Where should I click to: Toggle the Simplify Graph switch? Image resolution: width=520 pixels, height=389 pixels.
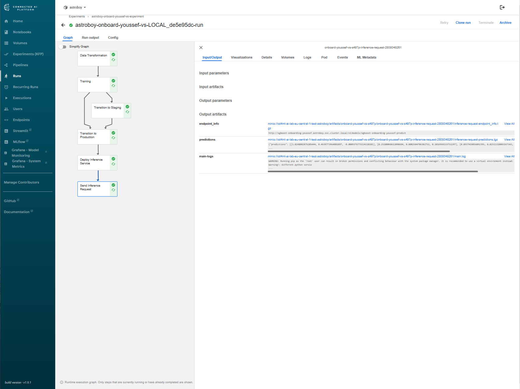63,47
